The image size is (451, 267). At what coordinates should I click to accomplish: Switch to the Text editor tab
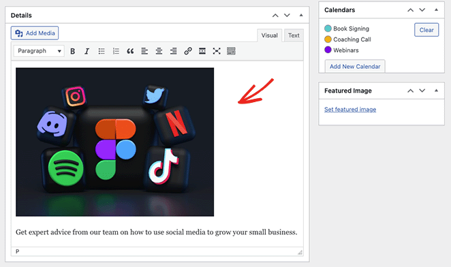pyautogui.click(x=294, y=35)
